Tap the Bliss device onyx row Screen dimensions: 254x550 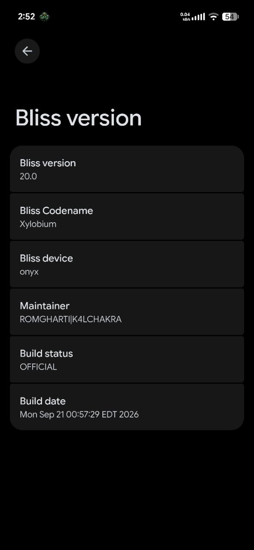[x=127, y=264]
